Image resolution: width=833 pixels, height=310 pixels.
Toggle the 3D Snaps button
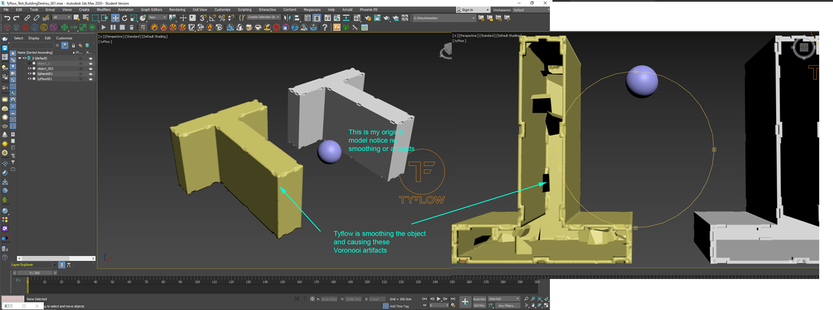click(x=203, y=18)
